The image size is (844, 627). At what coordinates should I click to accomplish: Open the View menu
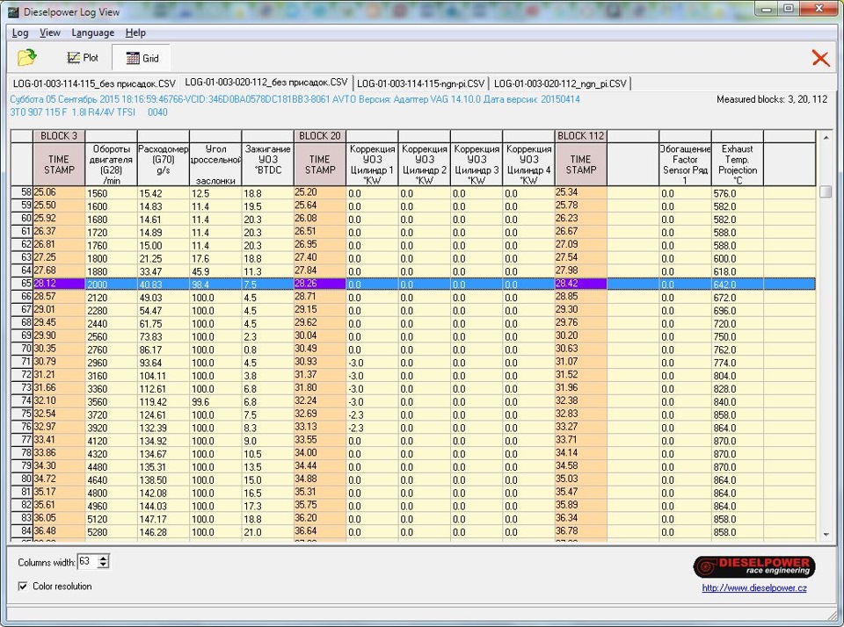click(50, 32)
